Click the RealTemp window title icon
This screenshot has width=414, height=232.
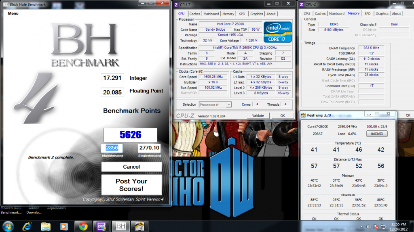click(303, 115)
